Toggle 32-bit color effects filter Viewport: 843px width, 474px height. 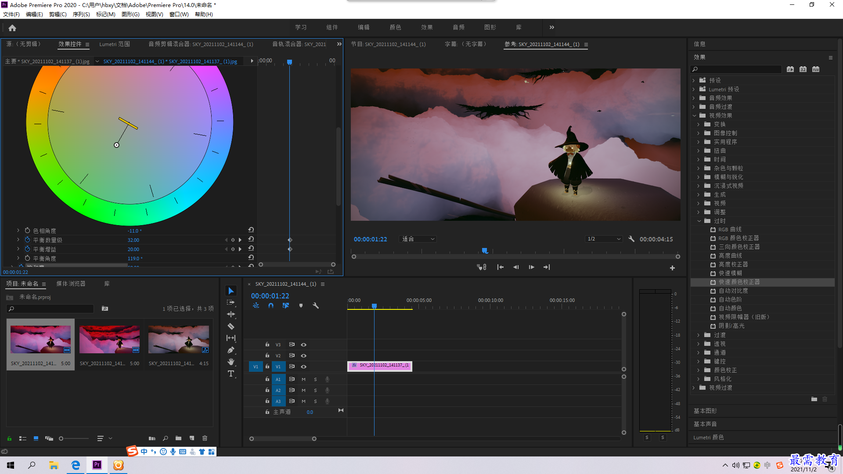[803, 69]
